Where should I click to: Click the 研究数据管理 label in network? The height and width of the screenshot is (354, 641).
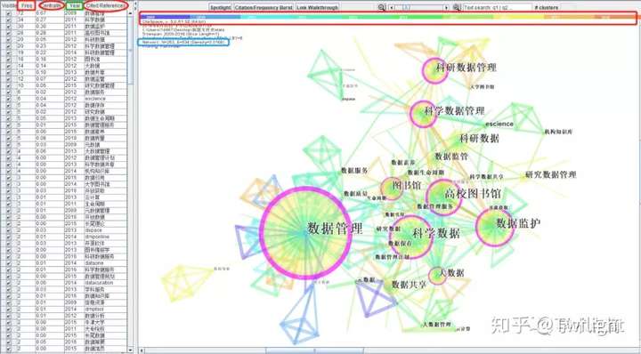click(551, 174)
